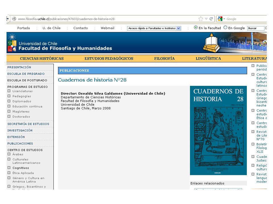Click the Publicaciones section header bar
This screenshot has width=273, height=204.
point(152,71)
